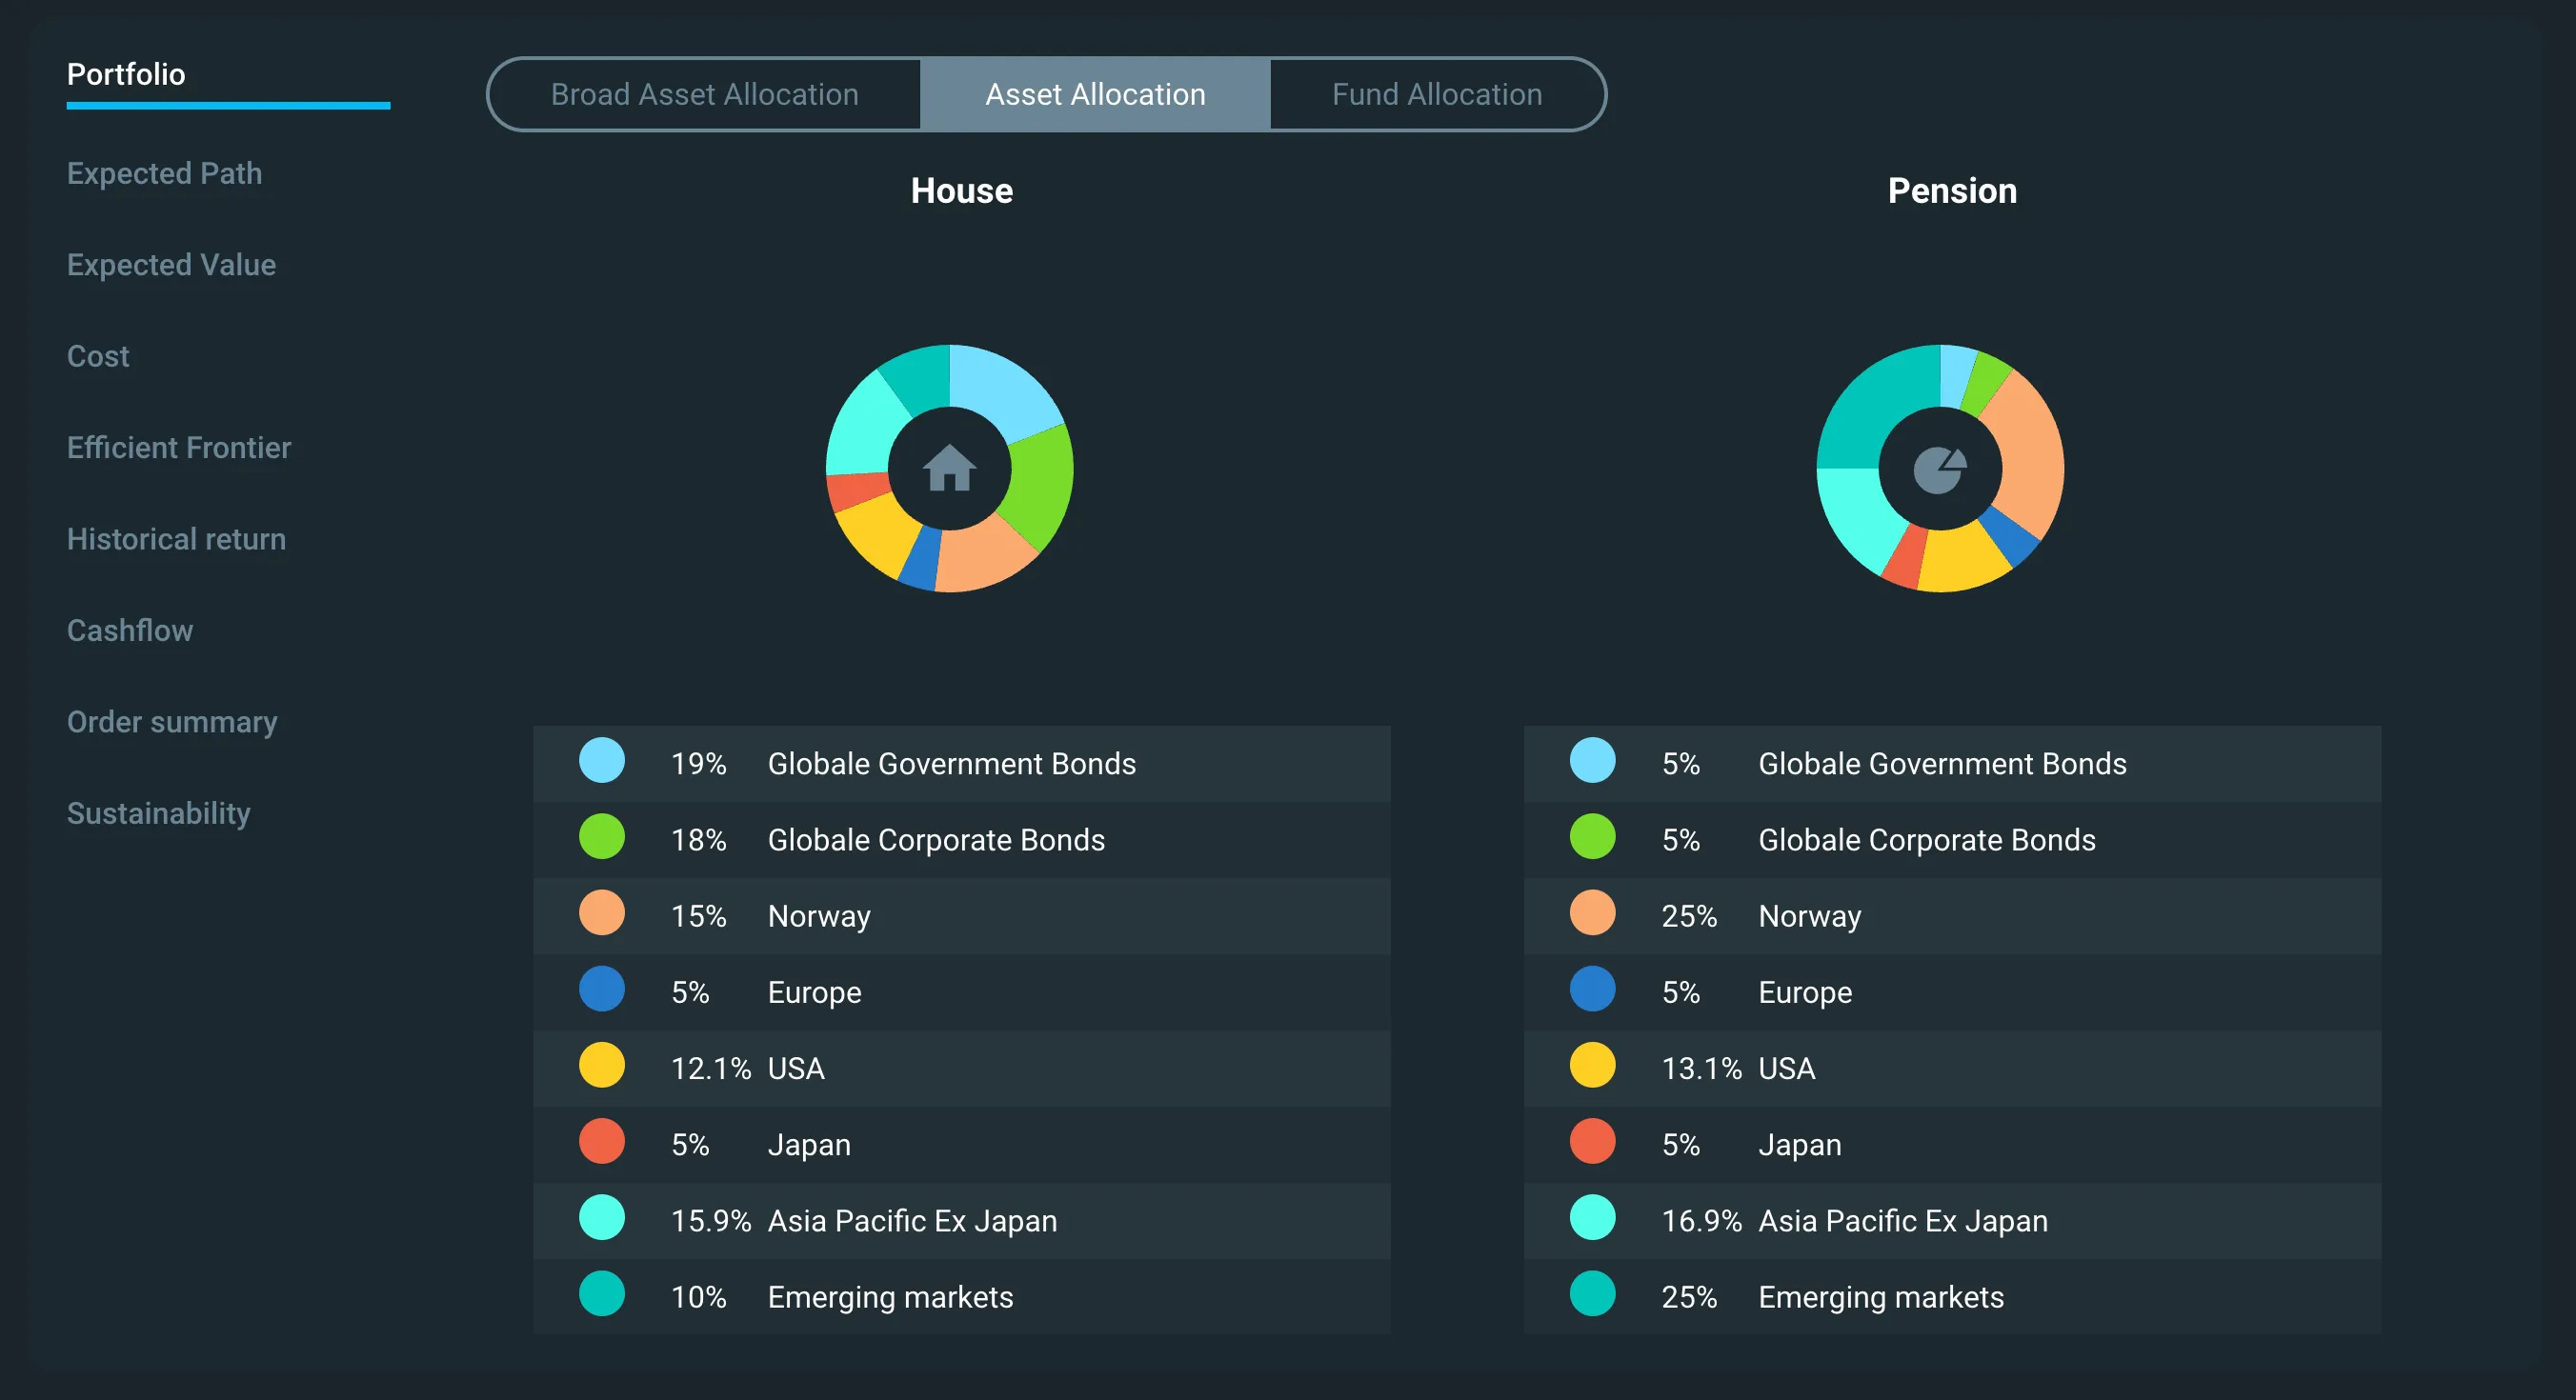Open Historical return page
This screenshot has width=2576, height=1400.
pyautogui.click(x=176, y=539)
